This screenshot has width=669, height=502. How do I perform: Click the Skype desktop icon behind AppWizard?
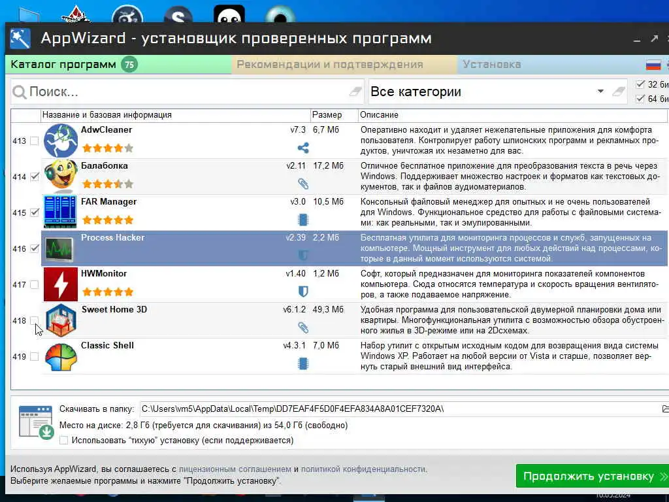tap(178, 16)
